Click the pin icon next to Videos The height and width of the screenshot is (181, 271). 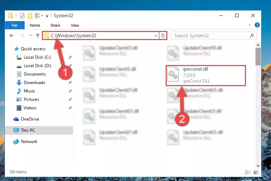pos(70,108)
